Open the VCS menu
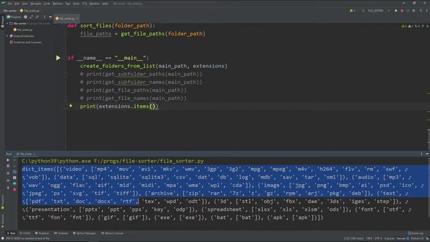Screen dimensions: 430x242 tap(85, 3)
